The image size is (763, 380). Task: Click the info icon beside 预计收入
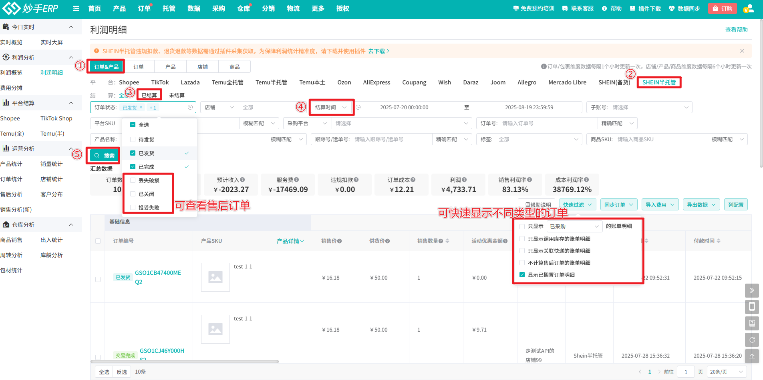coord(242,180)
